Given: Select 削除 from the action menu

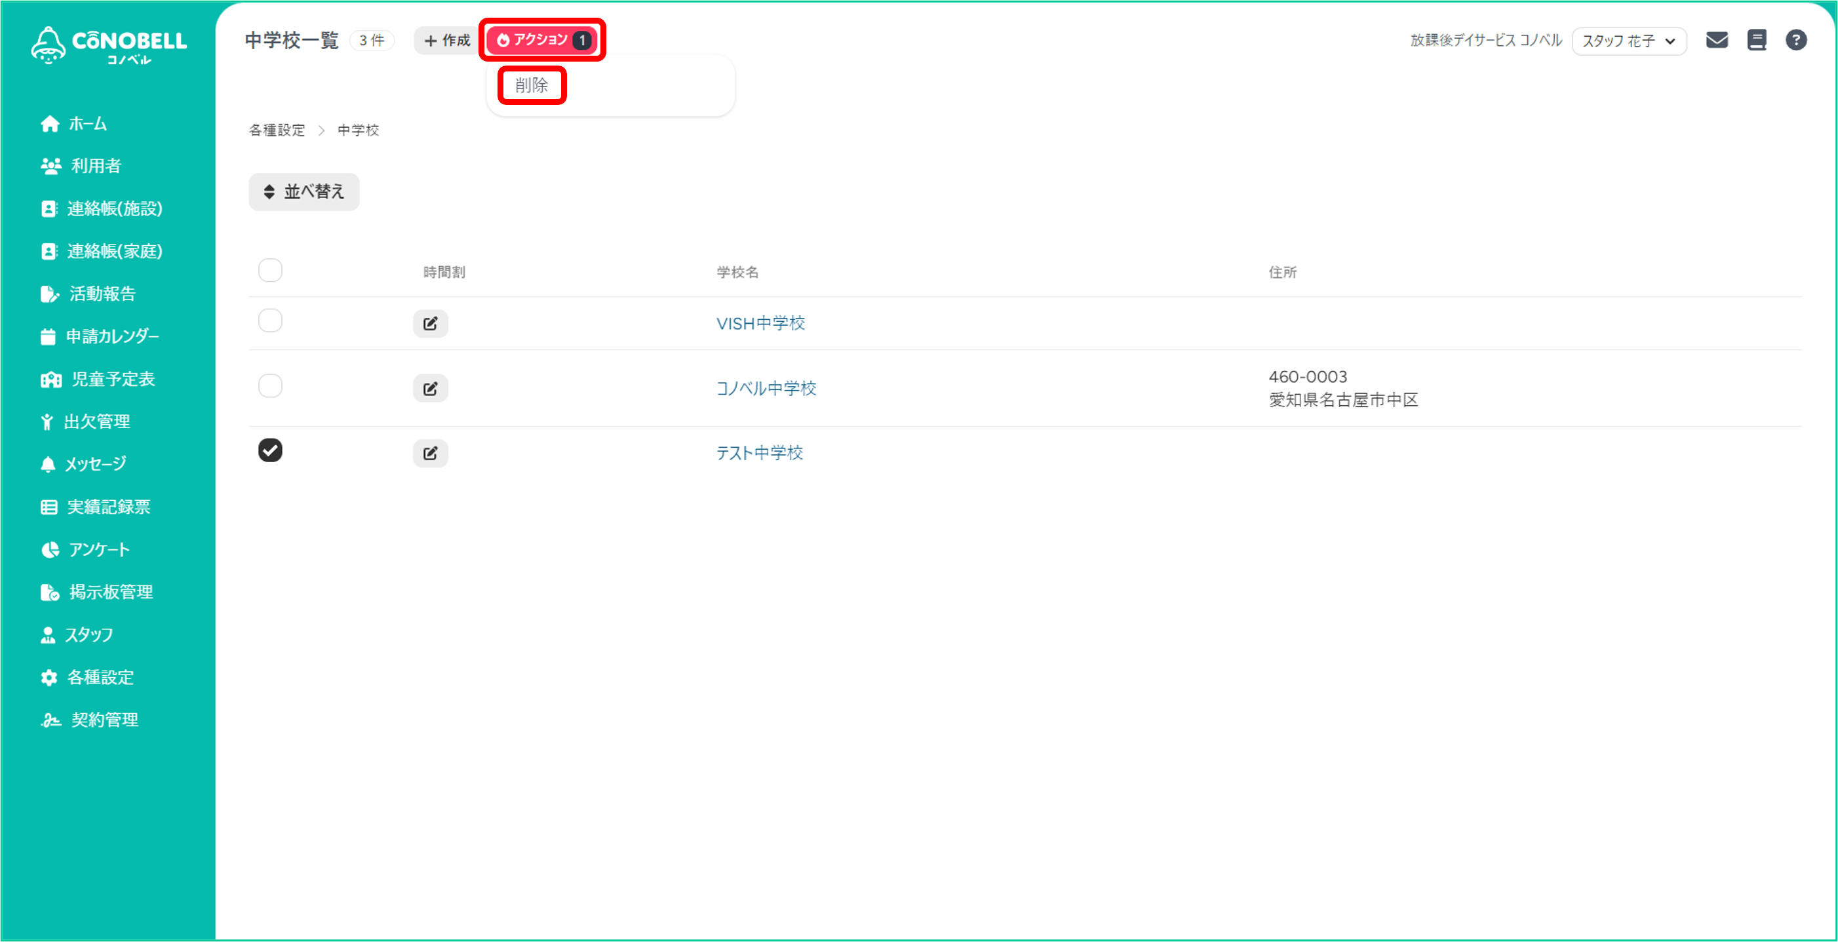Looking at the screenshot, I should pos(532,86).
